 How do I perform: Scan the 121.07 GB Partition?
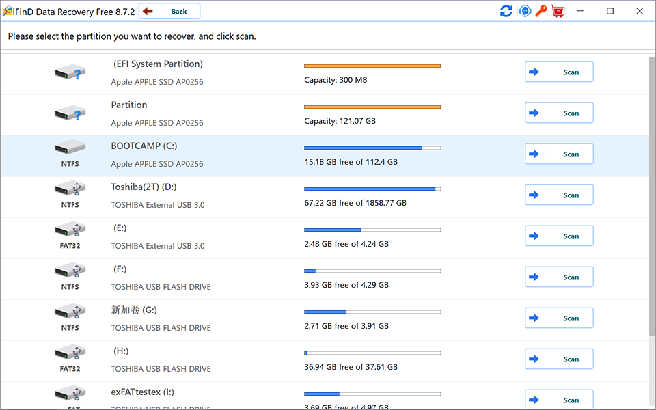(559, 113)
